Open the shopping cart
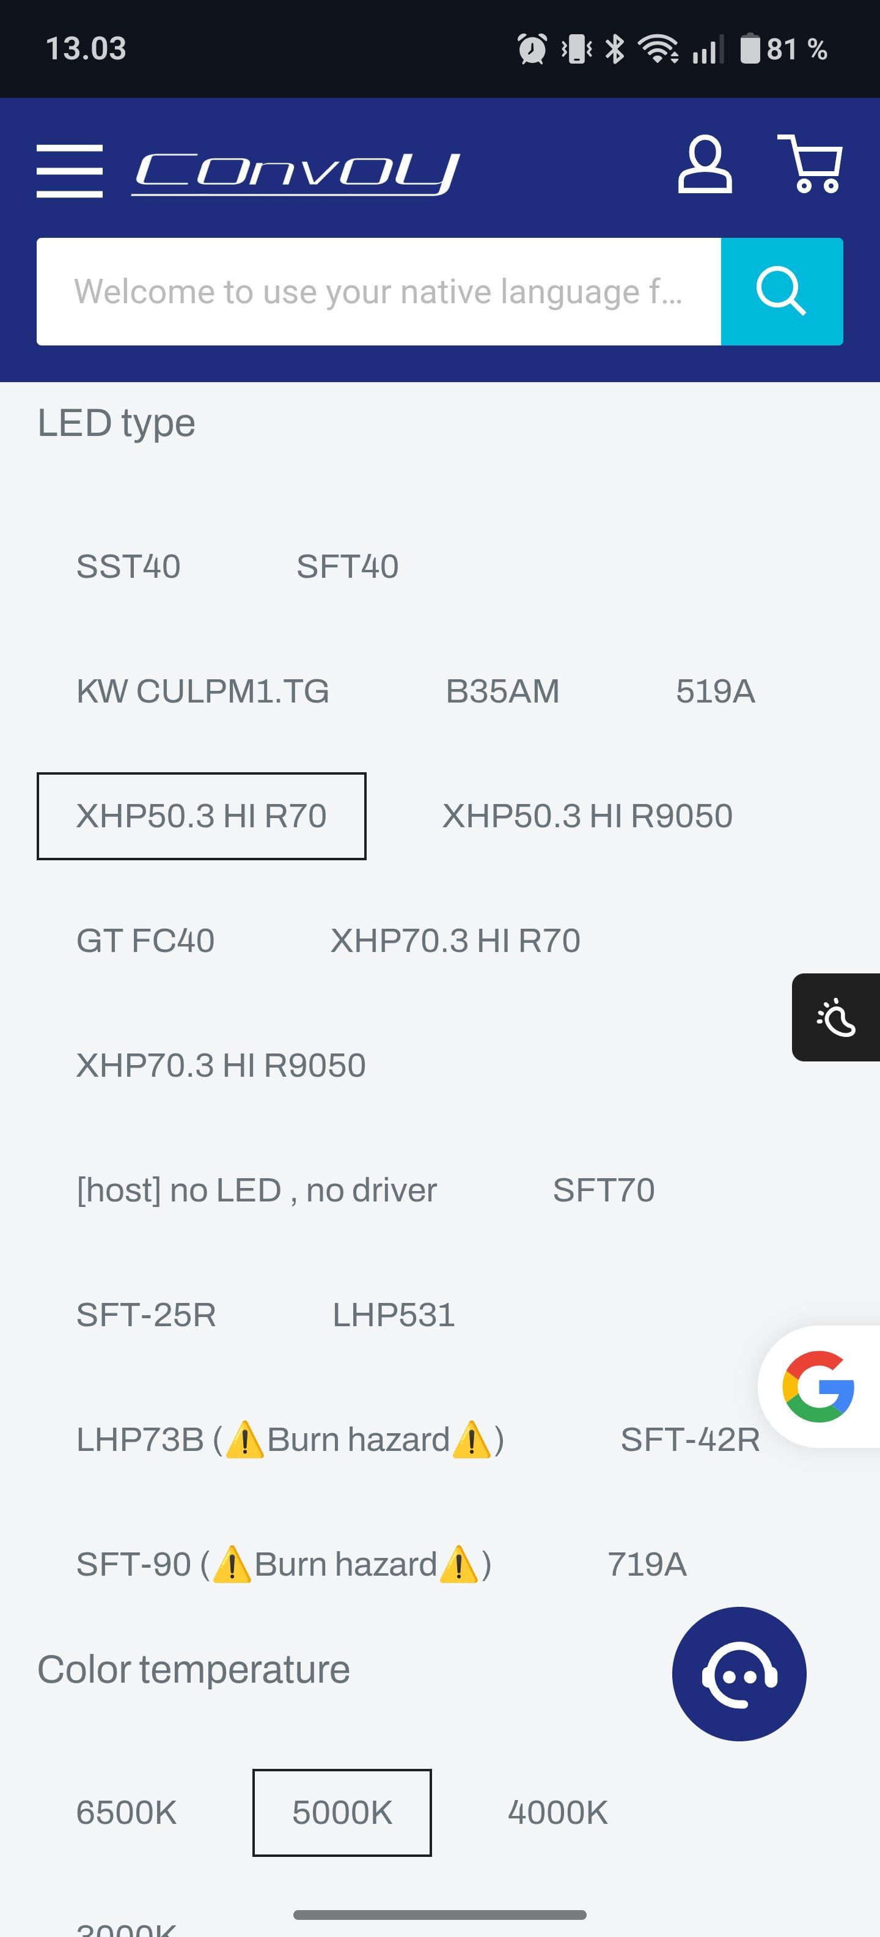This screenshot has height=1937, width=880. click(x=809, y=164)
